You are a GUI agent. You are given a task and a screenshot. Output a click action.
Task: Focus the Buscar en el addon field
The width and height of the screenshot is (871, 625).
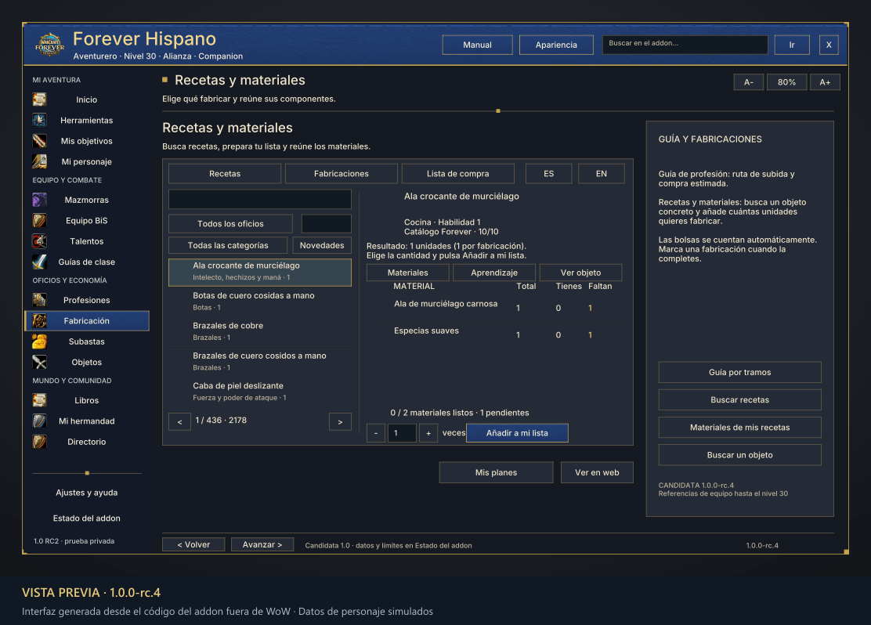pos(685,45)
